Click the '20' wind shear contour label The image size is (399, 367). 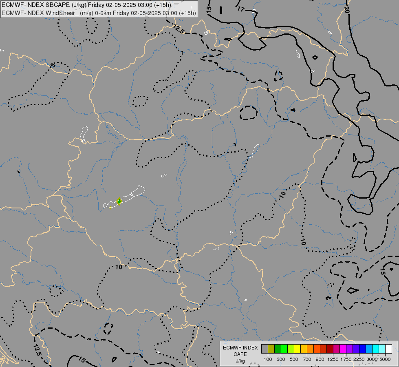346,10
